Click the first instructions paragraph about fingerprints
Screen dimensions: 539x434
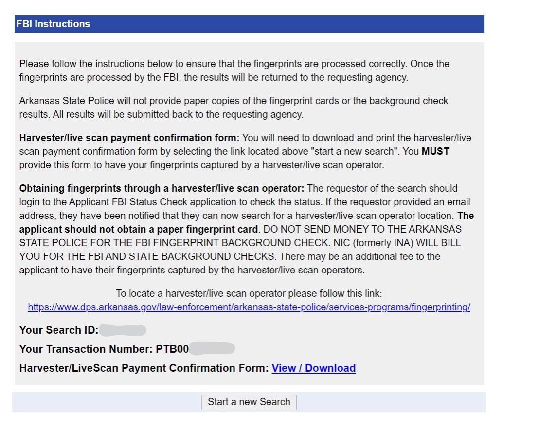234,70
